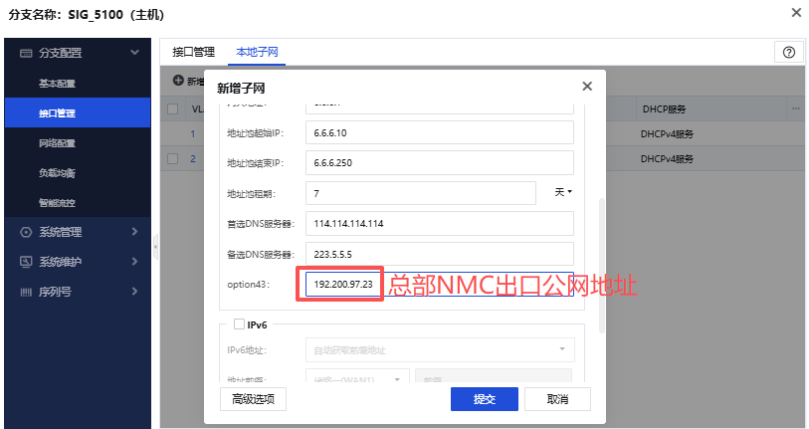Enable the IPv6 checkbox
The image size is (809, 429).
(x=239, y=323)
